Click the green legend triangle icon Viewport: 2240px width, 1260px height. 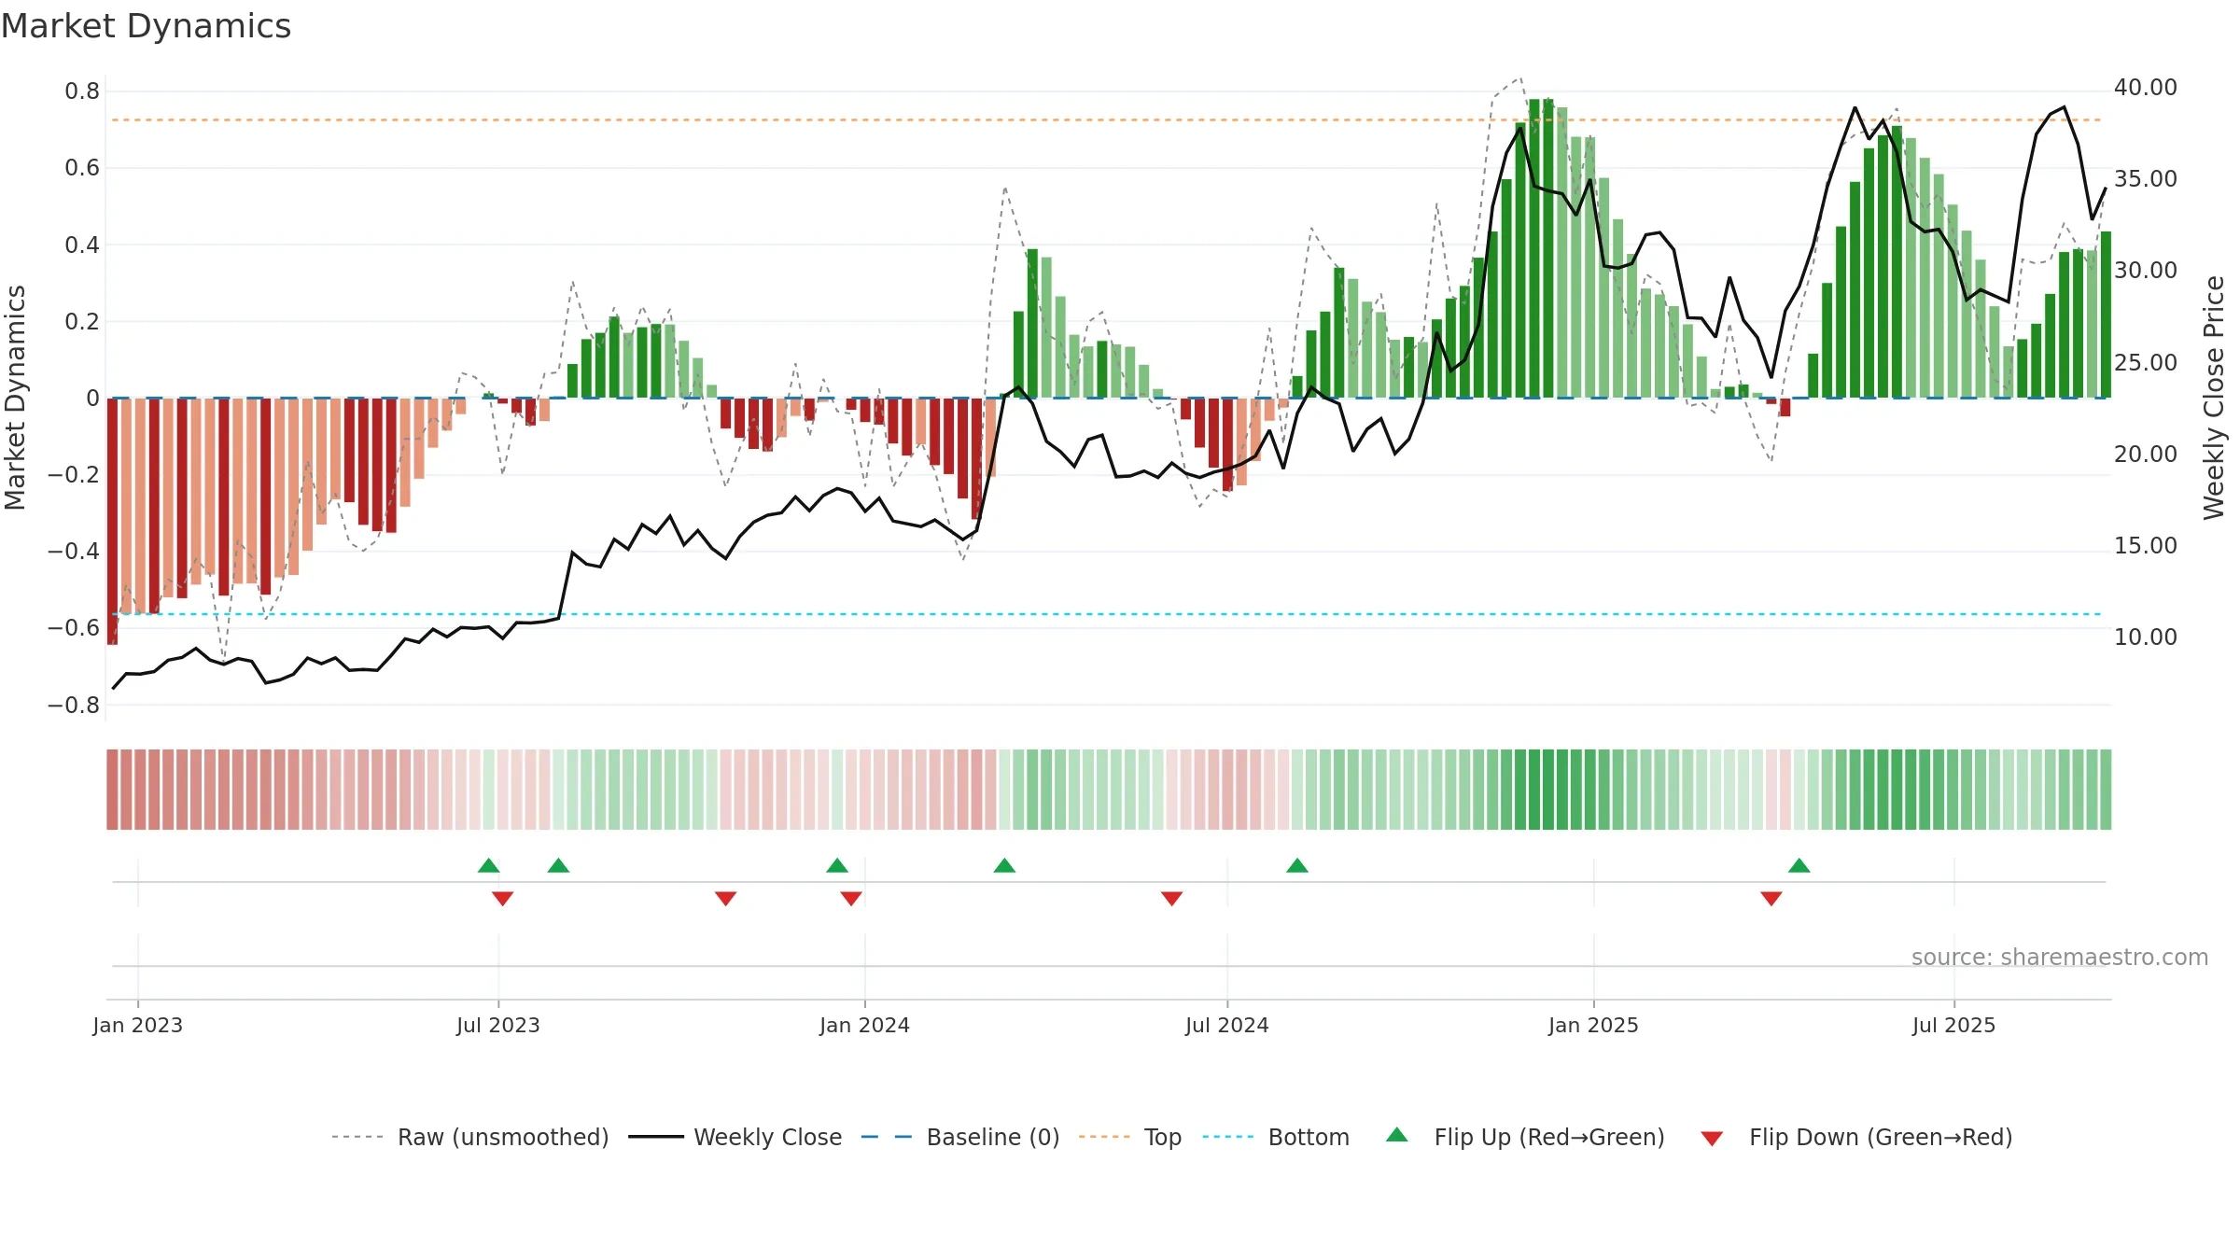1397,1135
